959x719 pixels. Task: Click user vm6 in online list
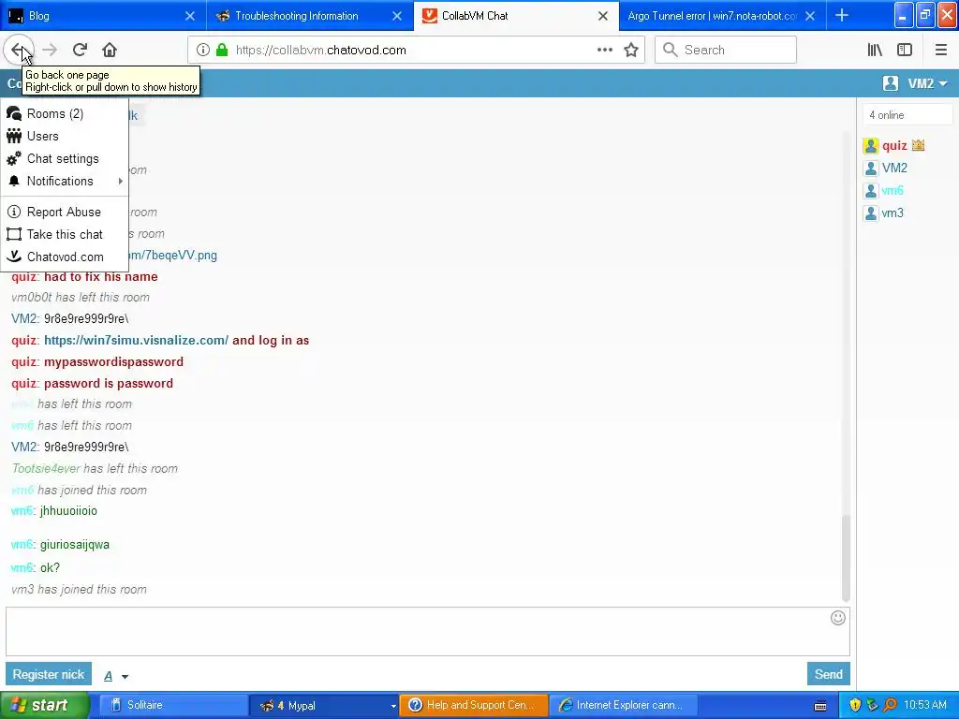[893, 191]
